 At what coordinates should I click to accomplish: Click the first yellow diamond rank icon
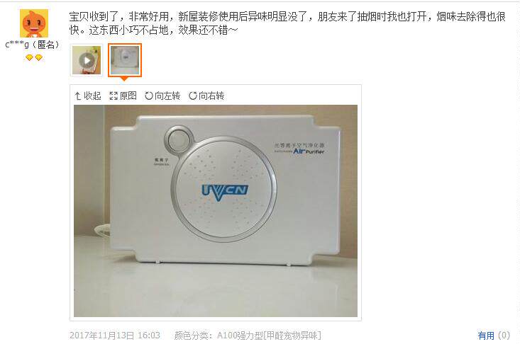(30, 58)
